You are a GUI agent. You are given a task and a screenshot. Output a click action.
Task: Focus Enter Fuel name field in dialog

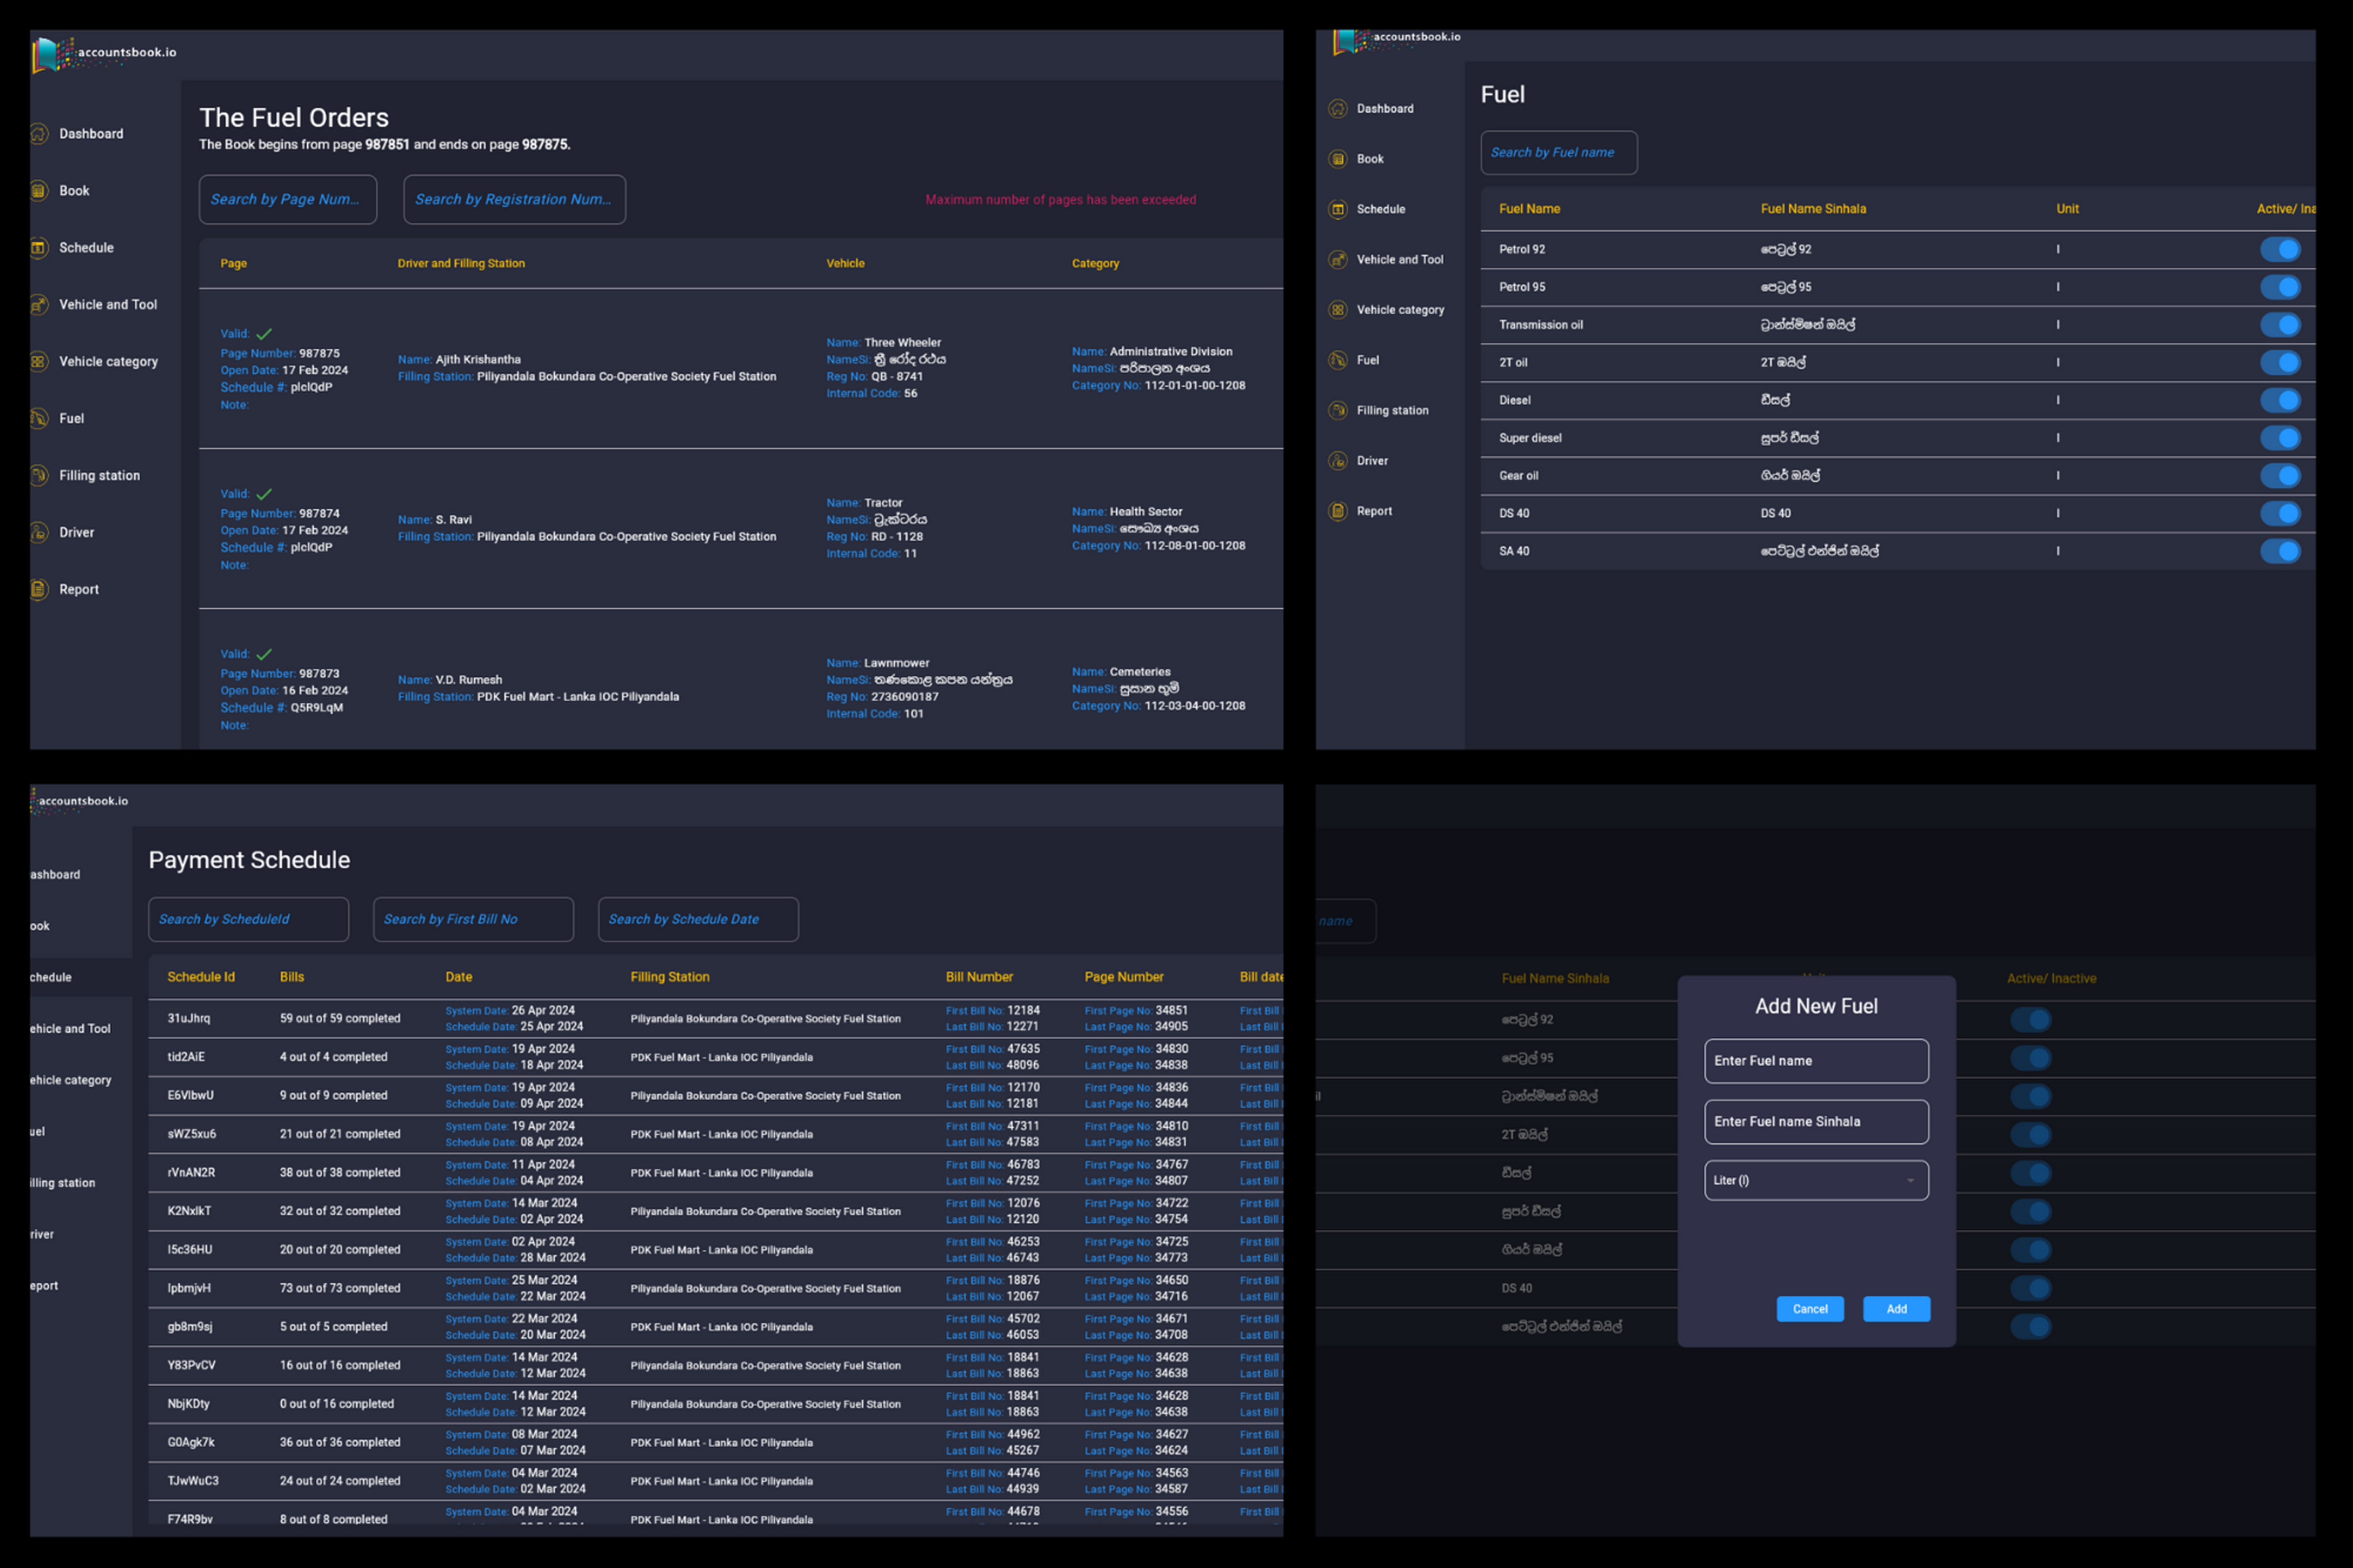click(1816, 1061)
